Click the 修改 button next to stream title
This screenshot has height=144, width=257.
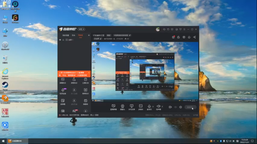point(109,35)
